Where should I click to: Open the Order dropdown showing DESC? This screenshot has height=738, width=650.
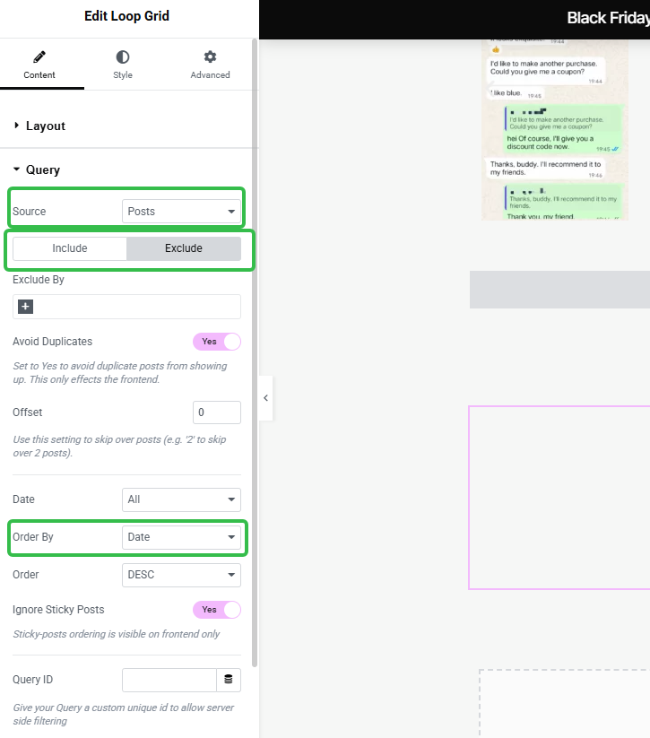[181, 575]
